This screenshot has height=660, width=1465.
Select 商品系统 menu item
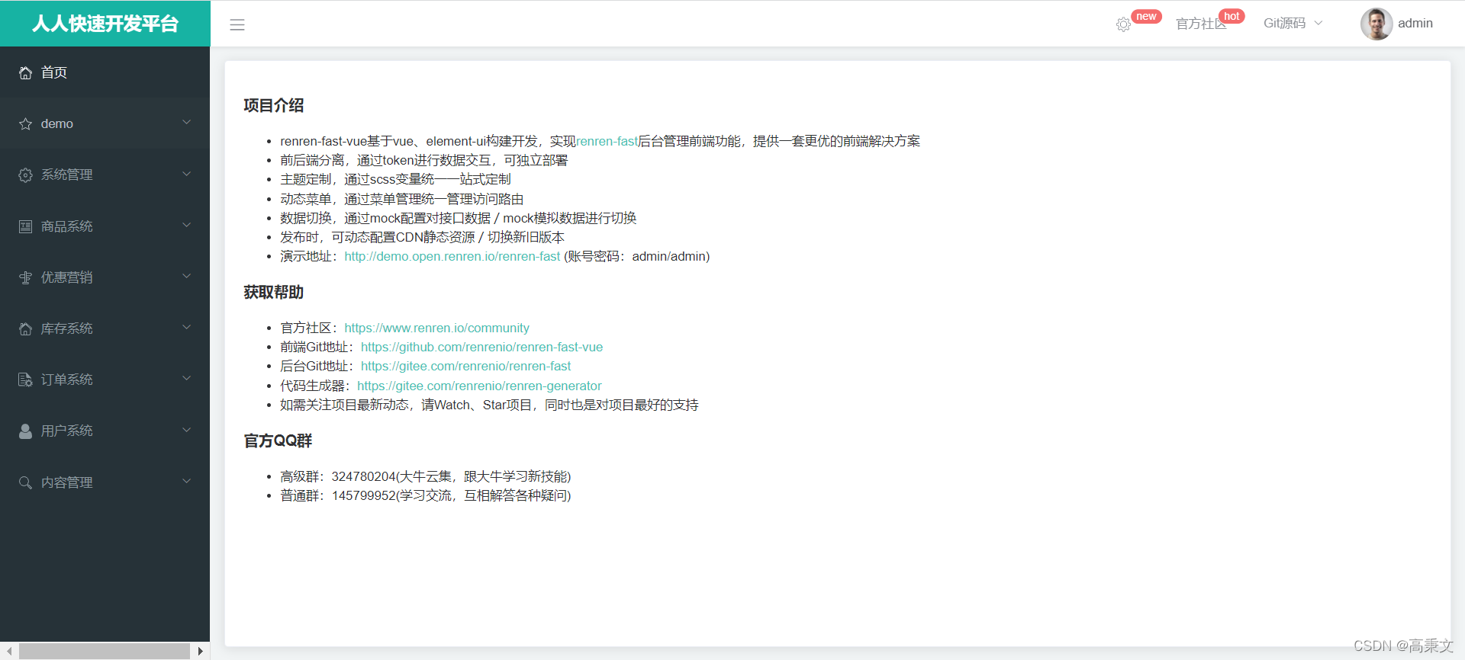point(105,226)
